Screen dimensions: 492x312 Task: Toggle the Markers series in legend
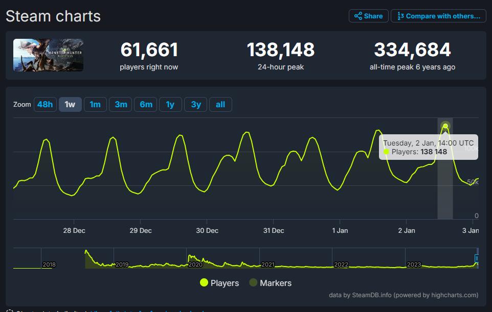click(271, 283)
